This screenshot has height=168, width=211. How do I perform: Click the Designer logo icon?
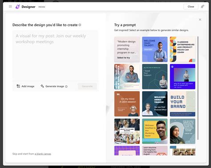pos(18,7)
